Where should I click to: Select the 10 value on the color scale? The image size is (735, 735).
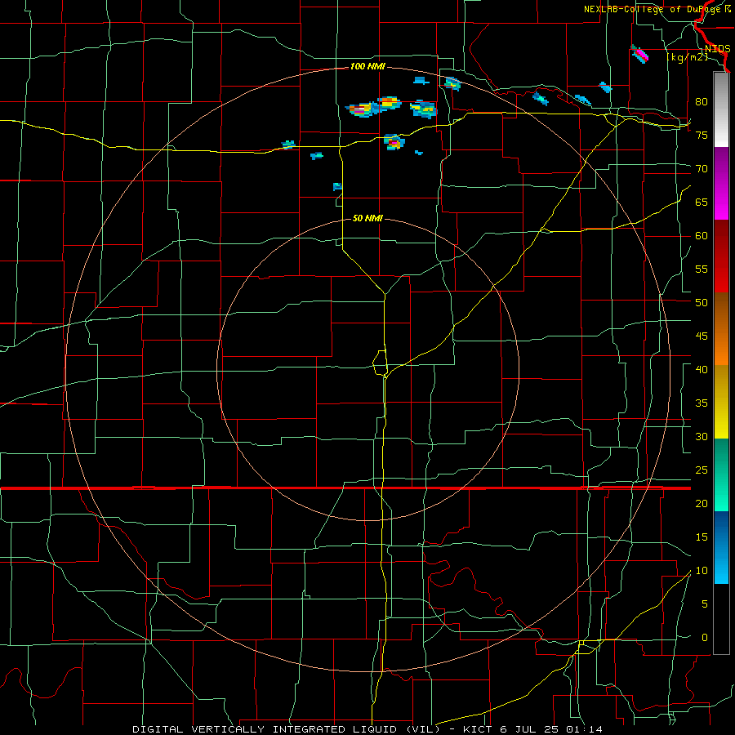tap(702, 571)
